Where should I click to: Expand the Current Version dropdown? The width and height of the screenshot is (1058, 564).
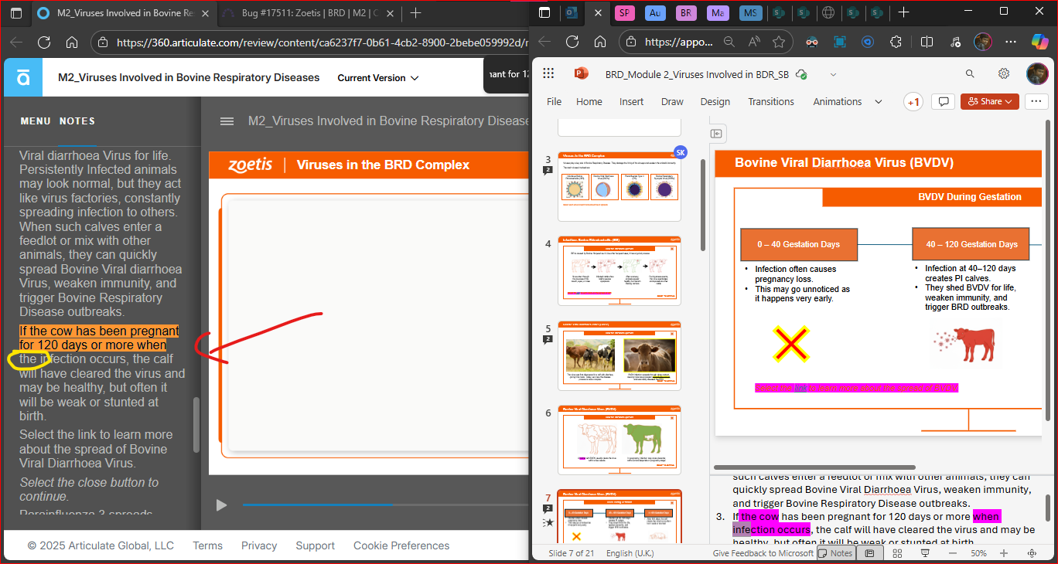[377, 78]
